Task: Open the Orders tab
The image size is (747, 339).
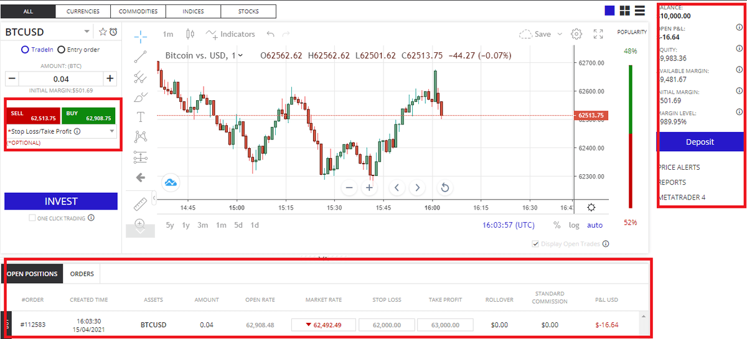Action: point(82,274)
